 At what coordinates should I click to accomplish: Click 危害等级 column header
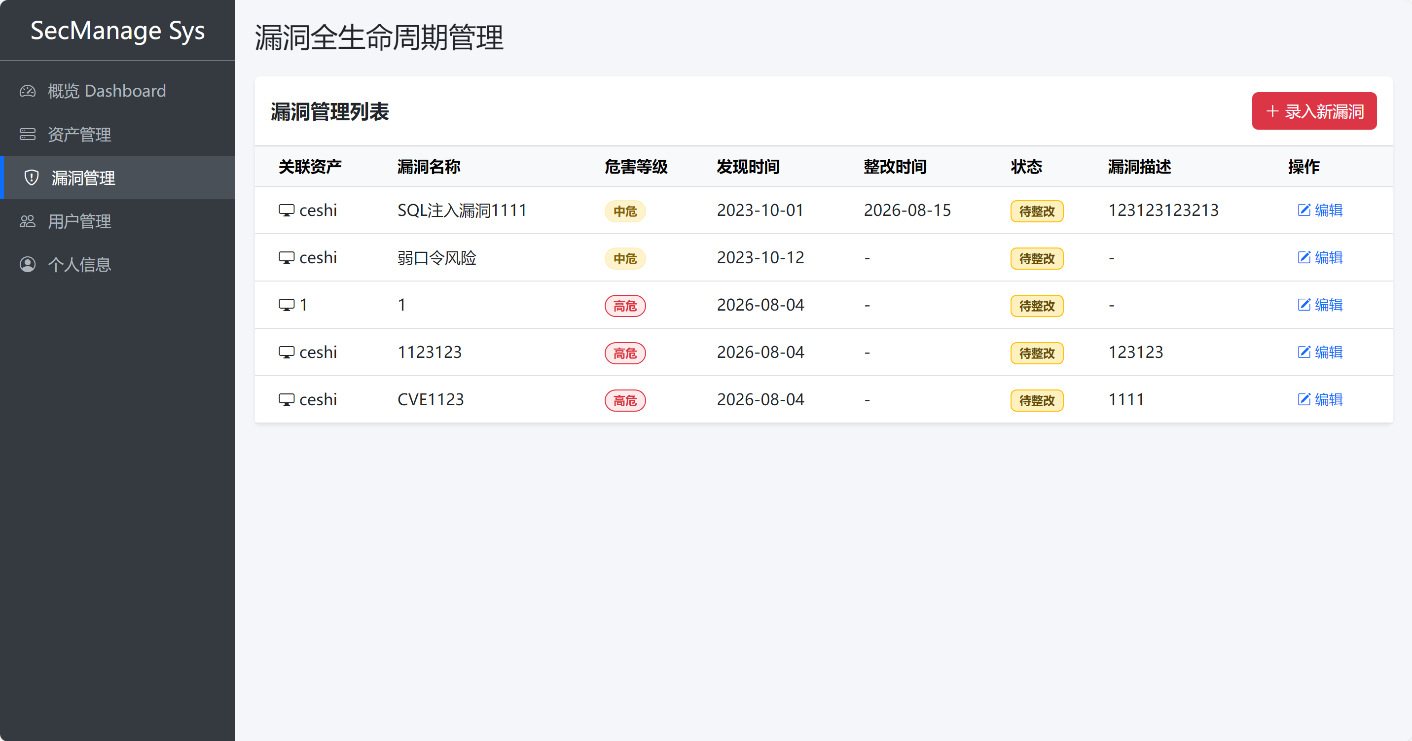point(636,167)
